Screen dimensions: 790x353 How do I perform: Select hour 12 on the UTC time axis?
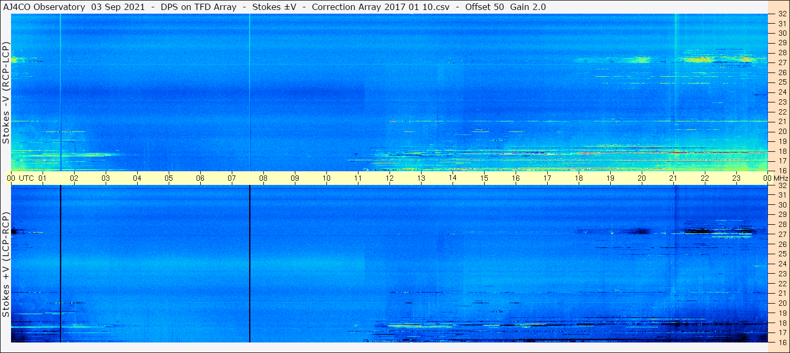point(389,178)
